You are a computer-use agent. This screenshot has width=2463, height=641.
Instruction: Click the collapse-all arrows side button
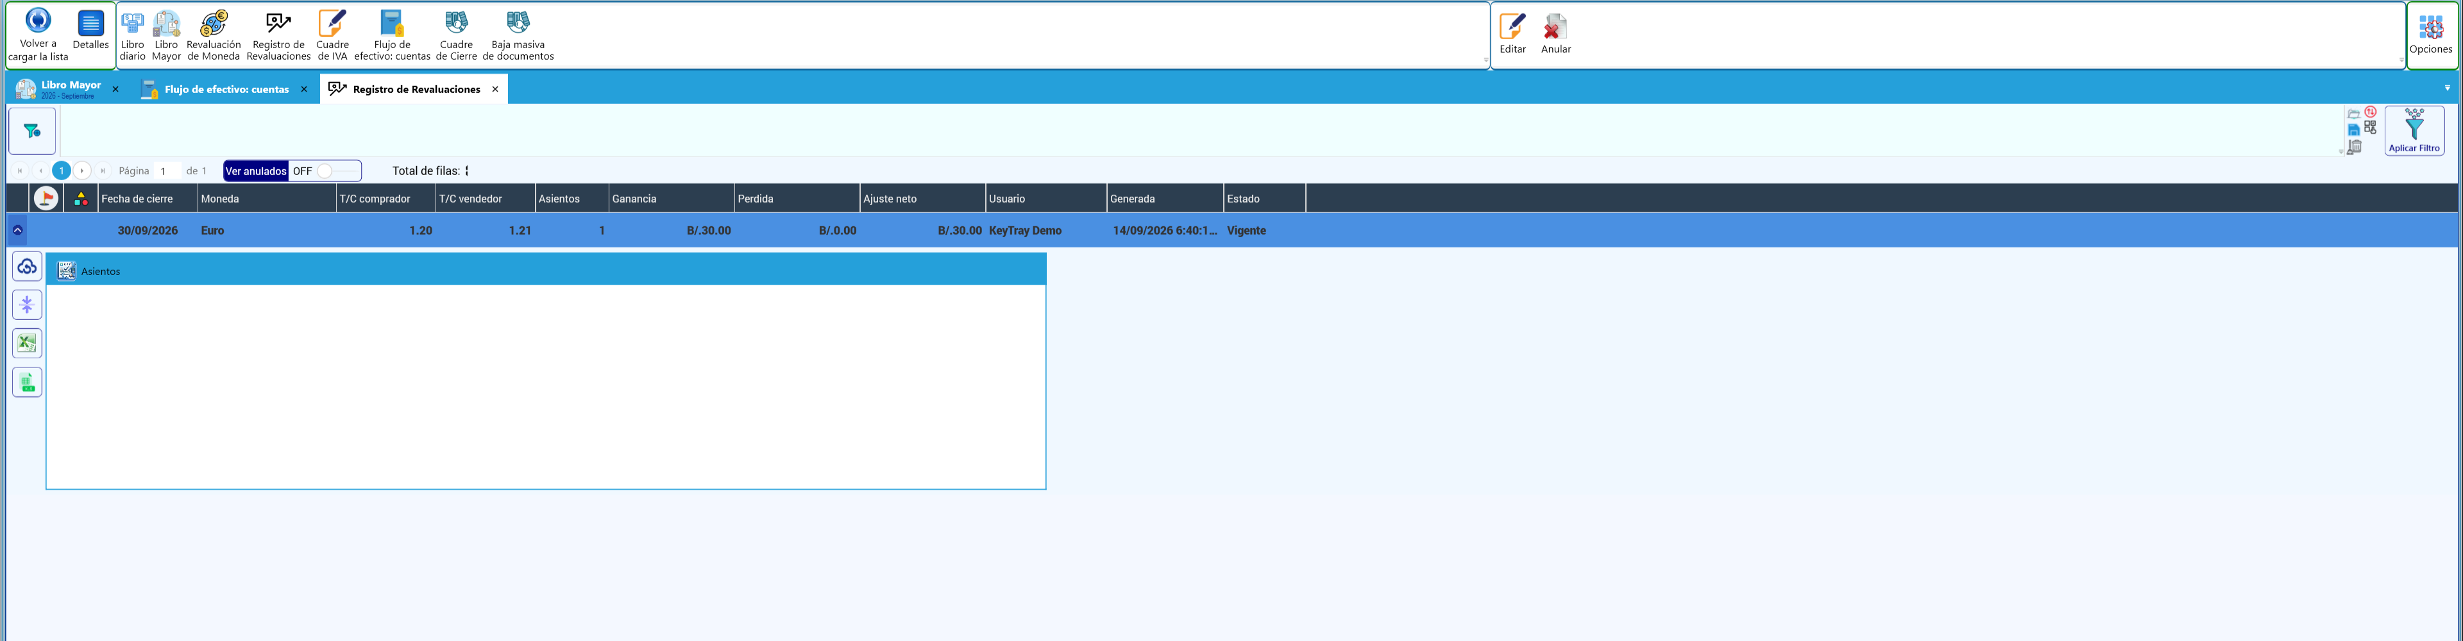coord(27,304)
